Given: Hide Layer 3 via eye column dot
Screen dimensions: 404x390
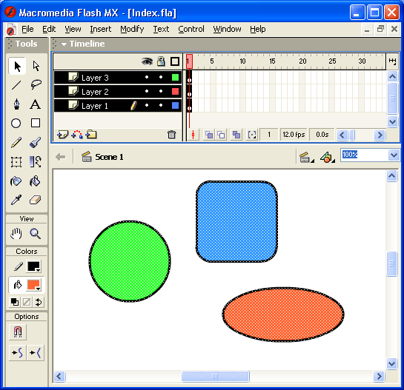Looking at the screenshot, I should [147, 77].
